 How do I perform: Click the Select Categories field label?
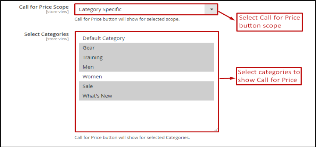46,34
